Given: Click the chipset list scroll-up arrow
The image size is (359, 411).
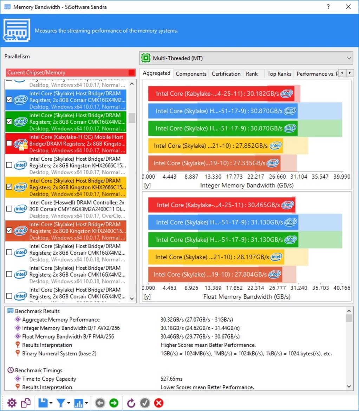Looking at the screenshot, I should 132,84.
